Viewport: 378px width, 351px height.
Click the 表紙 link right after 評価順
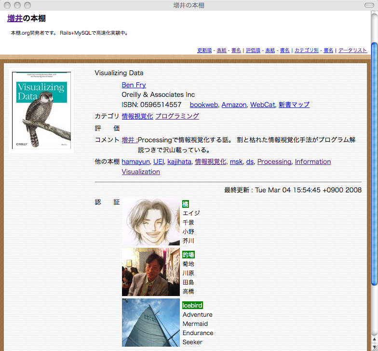[x=270, y=50]
